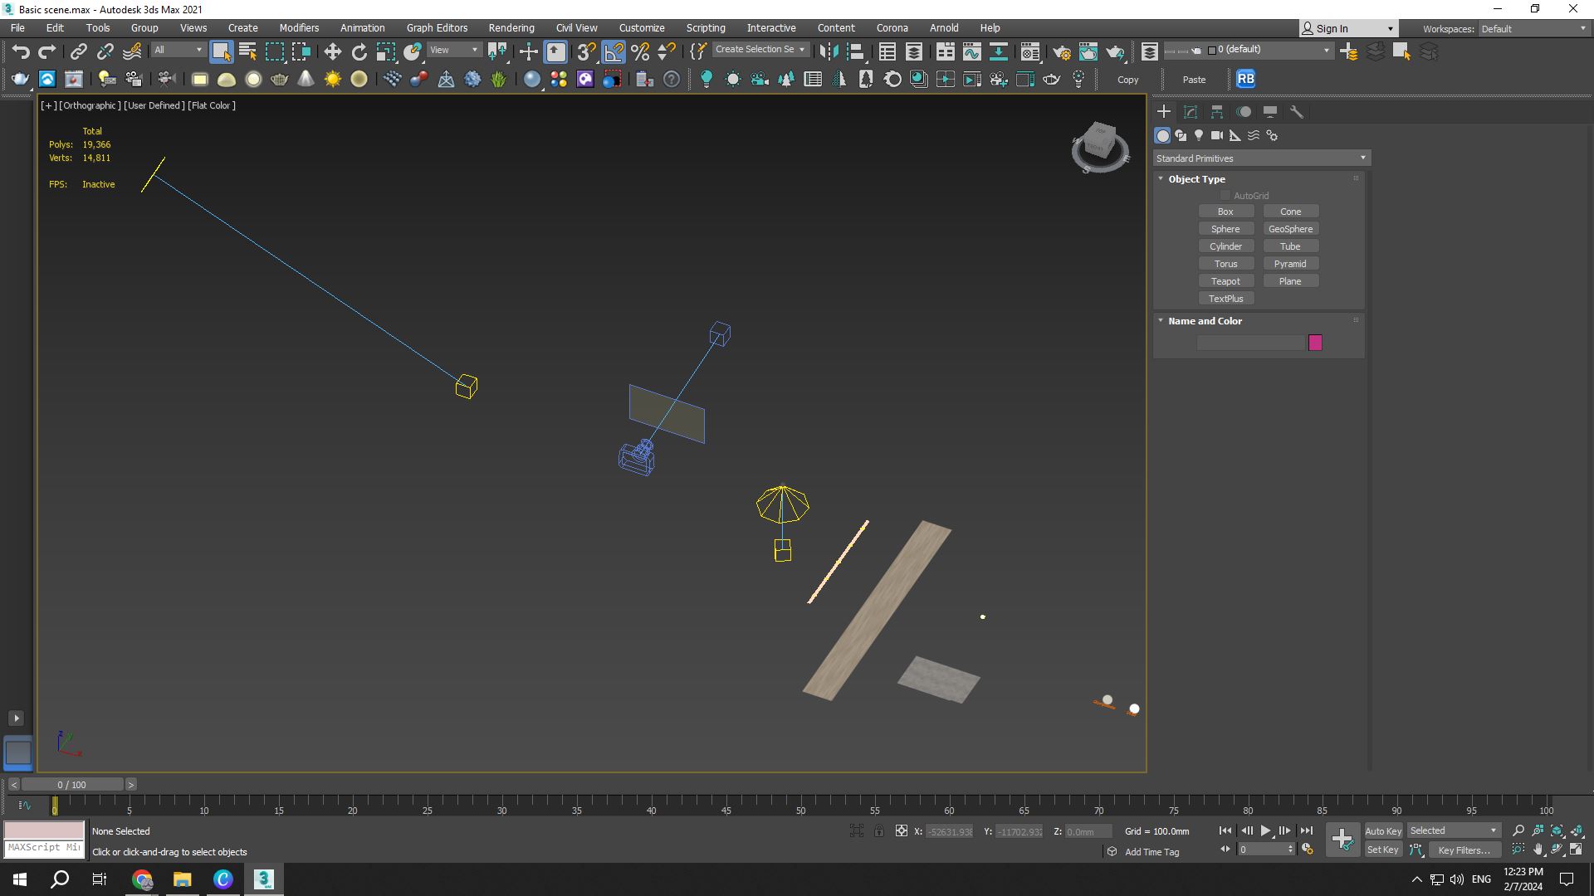Click the Utilities wrench icon
This screenshot has width=1594, height=896.
pos(1297,112)
